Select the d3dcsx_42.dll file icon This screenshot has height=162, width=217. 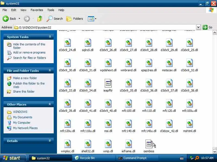pyautogui.click(x=169, y=124)
